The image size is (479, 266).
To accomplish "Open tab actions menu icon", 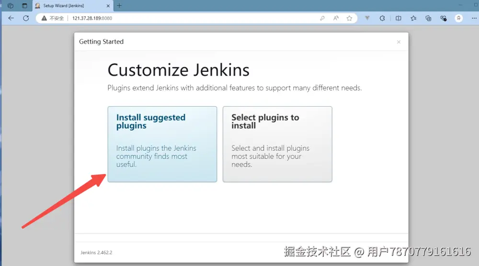I will coord(24,5).
